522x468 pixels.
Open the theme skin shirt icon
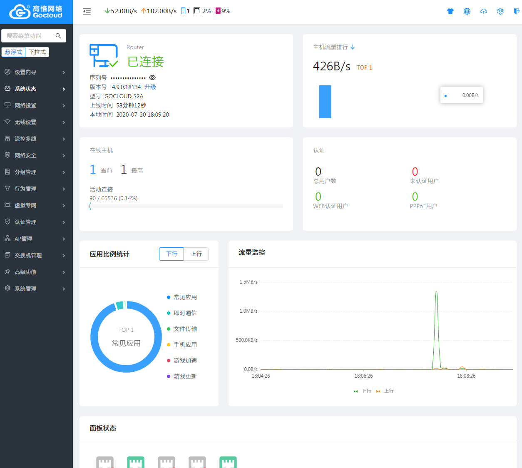point(450,11)
